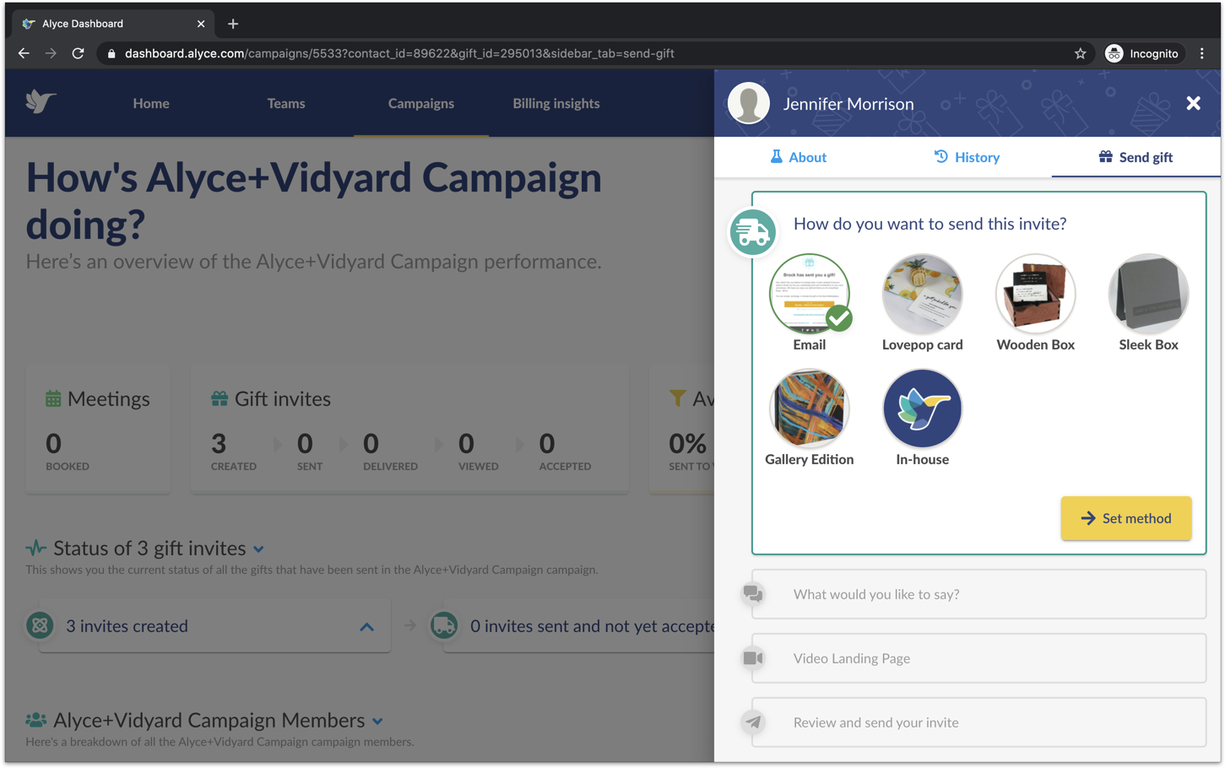Select the Alyce Dashboard browser tab
This screenshot has width=1225, height=768.
pyautogui.click(x=115, y=24)
